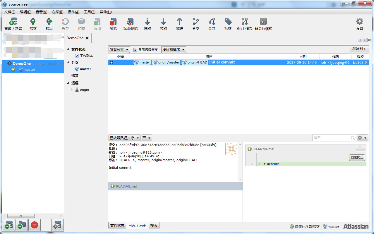
Task: Click the Clone / New (克隆/新建) toolbar icon
Action: [x=13, y=24]
